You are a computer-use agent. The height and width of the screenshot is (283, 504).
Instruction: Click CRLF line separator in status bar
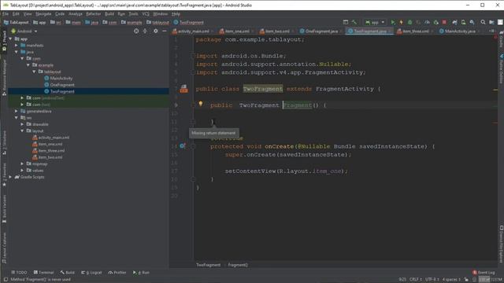pyautogui.click(x=416, y=280)
